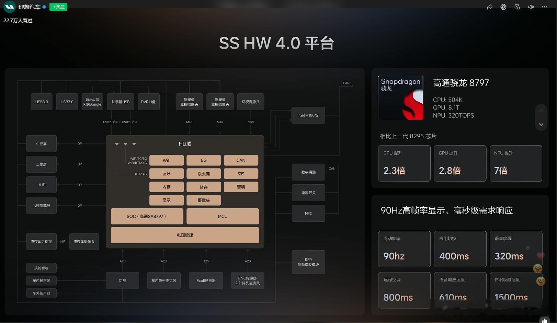Switch to mini-window playback mode
The image size is (557, 323).
517,7
